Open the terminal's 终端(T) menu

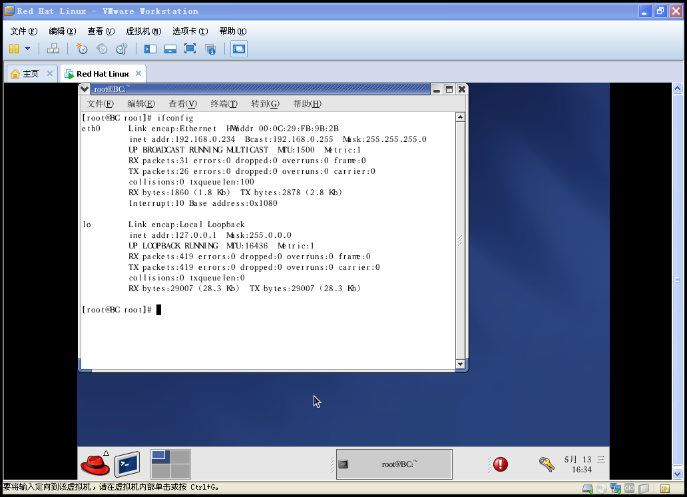[224, 103]
